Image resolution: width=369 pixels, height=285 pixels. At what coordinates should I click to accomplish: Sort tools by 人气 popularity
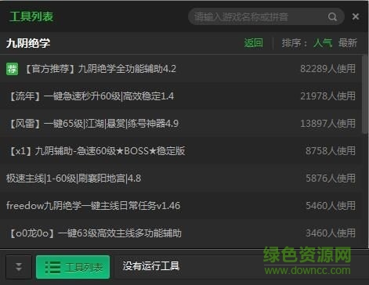click(x=323, y=43)
